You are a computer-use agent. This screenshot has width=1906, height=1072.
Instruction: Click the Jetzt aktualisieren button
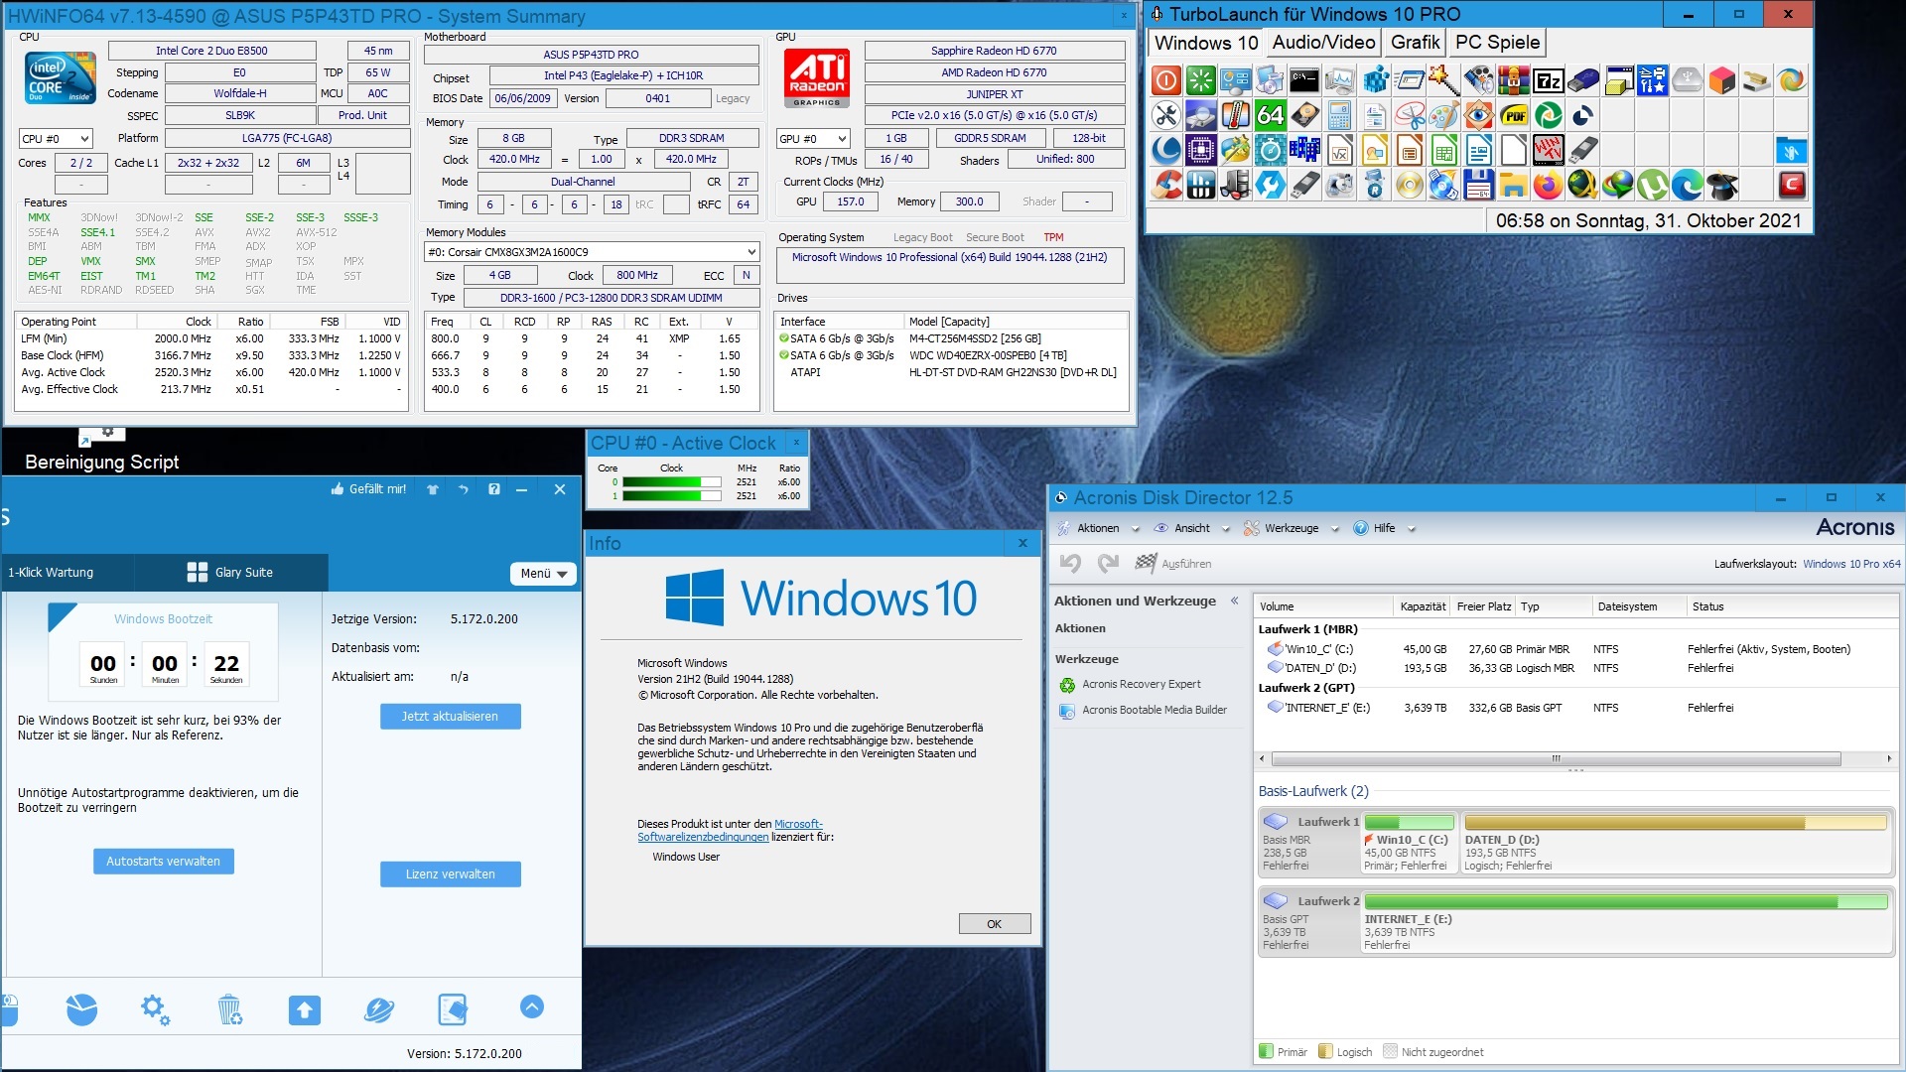(450, 716)
